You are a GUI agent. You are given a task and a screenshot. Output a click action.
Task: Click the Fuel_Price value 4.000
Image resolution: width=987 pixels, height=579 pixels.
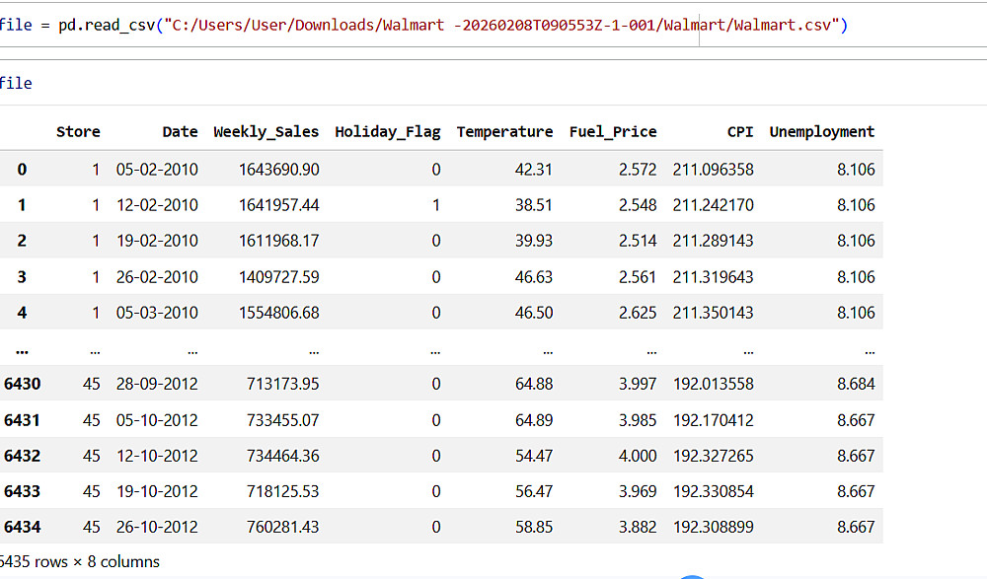(637, 456)
